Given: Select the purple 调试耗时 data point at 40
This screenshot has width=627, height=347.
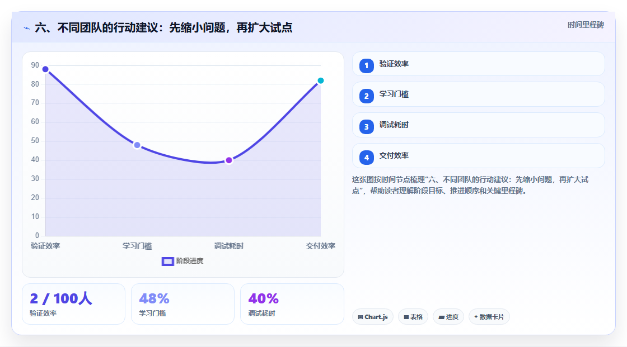Looking at the screenshot, I should (229, 160).
